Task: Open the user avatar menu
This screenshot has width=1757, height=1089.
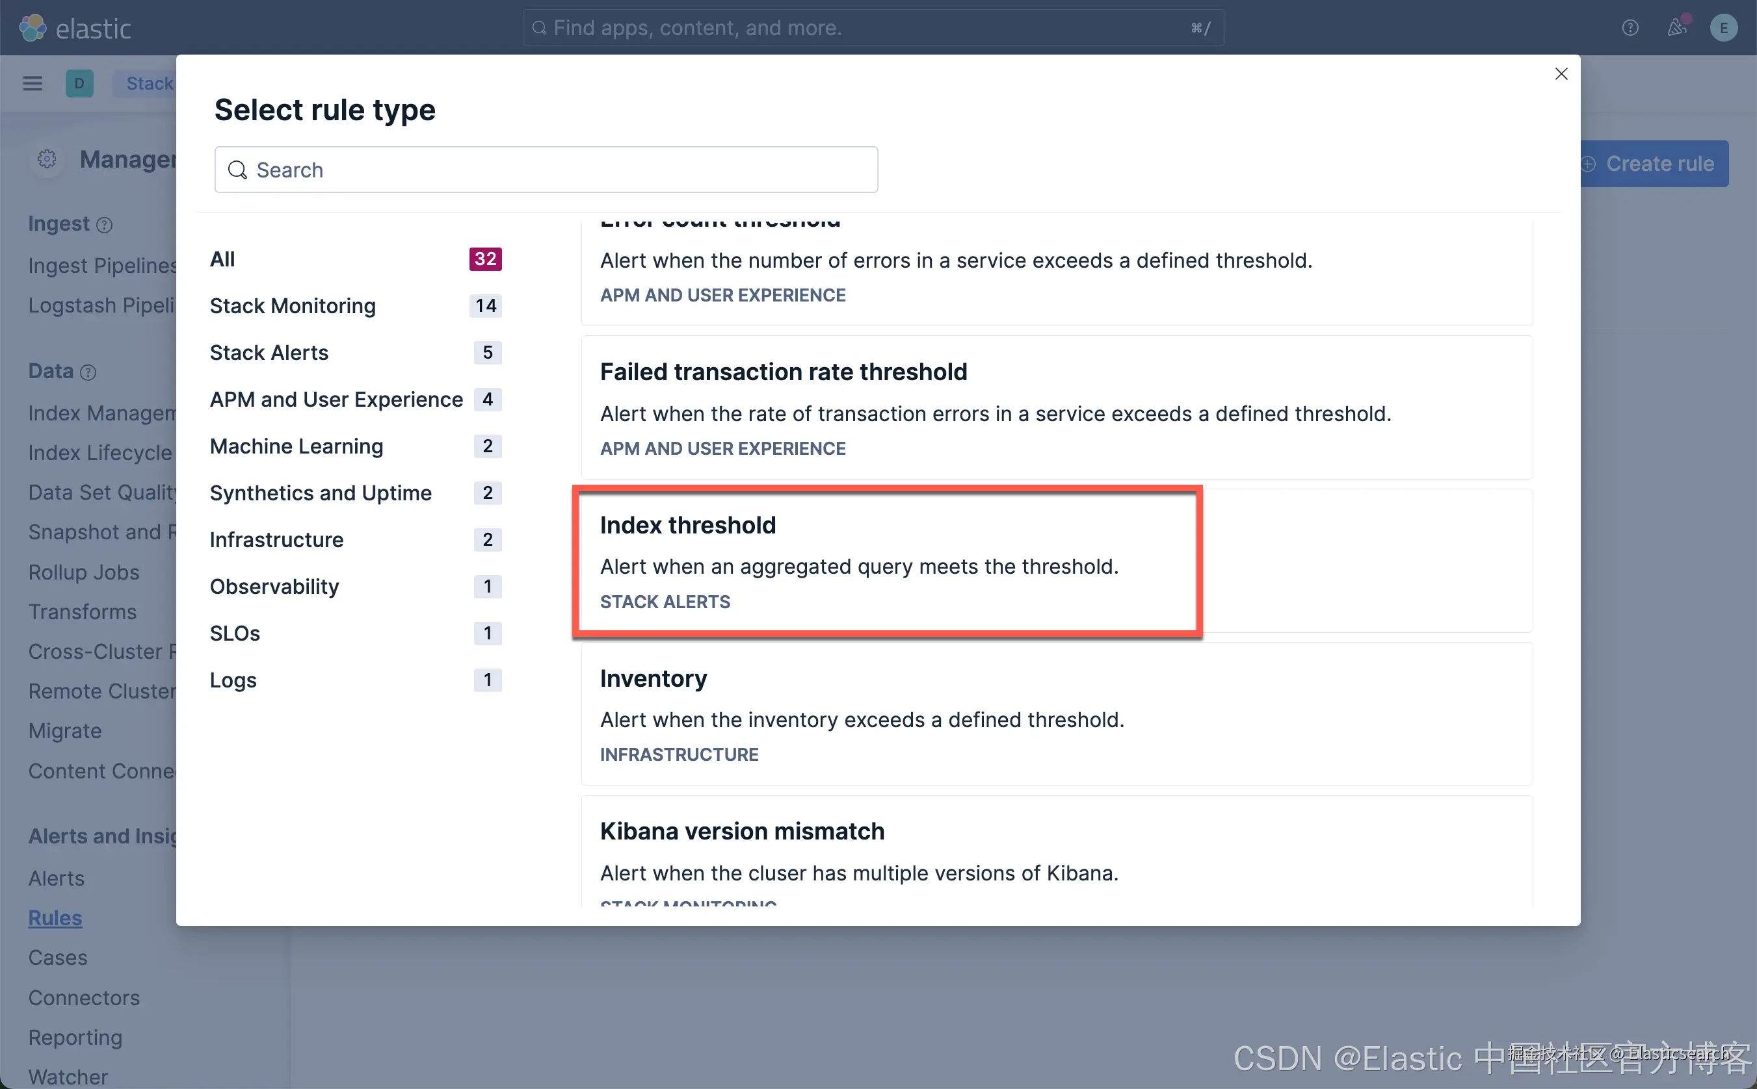Action: tap(1723, 28)
